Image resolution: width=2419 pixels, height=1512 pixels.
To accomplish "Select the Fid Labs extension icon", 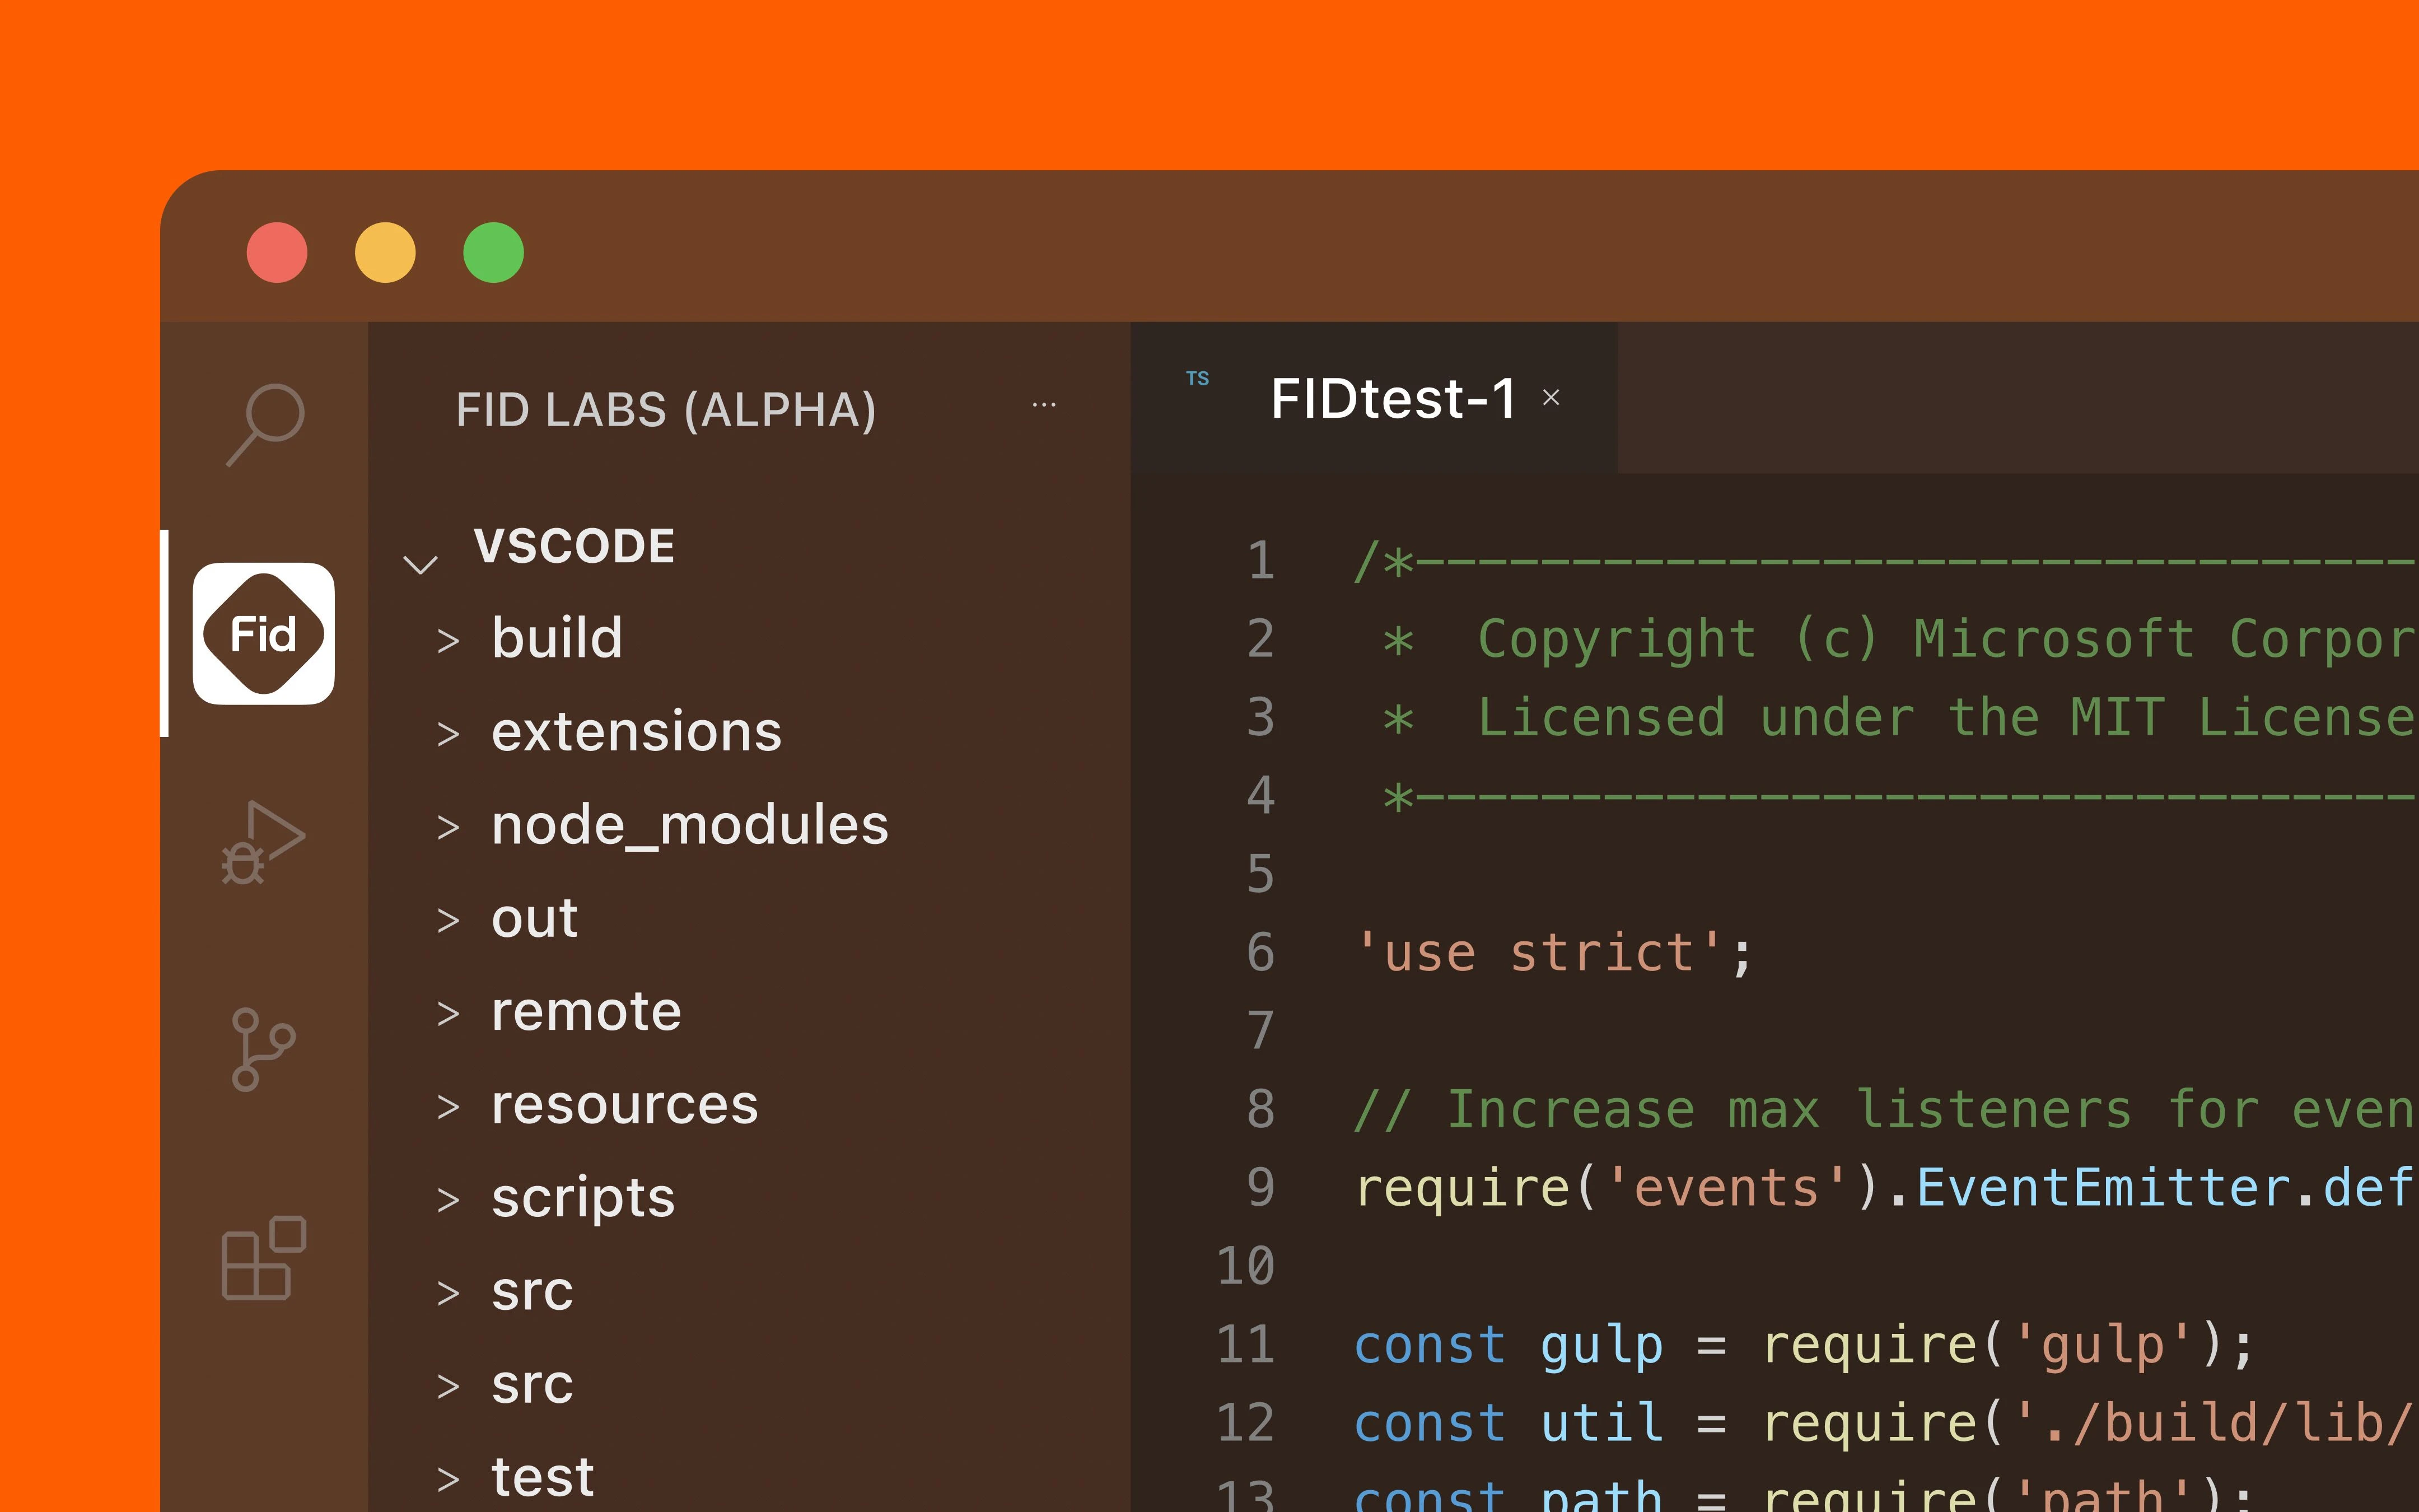I will click(264, 634).
